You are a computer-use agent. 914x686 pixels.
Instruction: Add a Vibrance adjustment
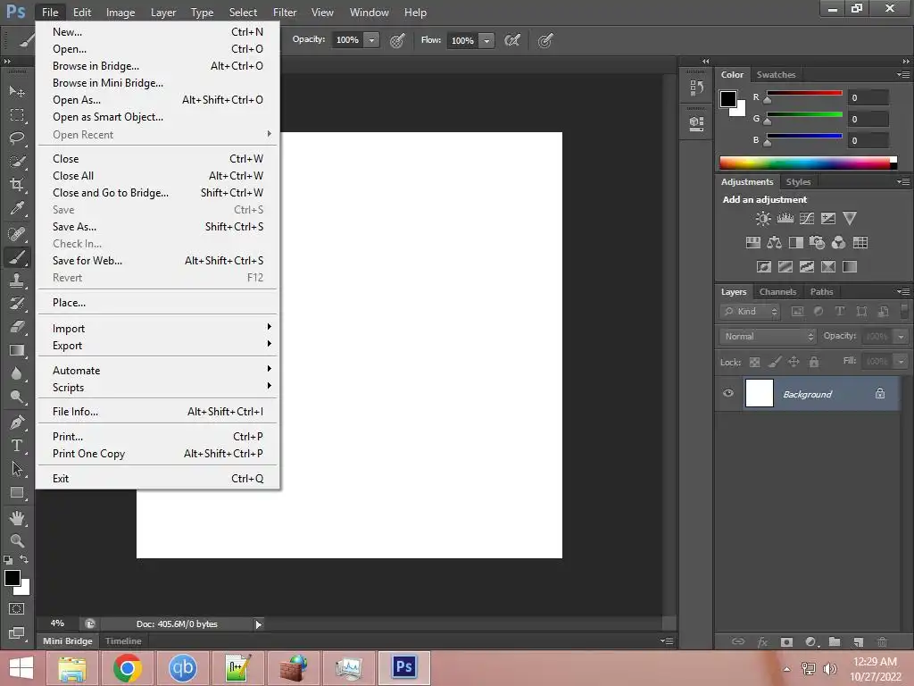(850, 219)
